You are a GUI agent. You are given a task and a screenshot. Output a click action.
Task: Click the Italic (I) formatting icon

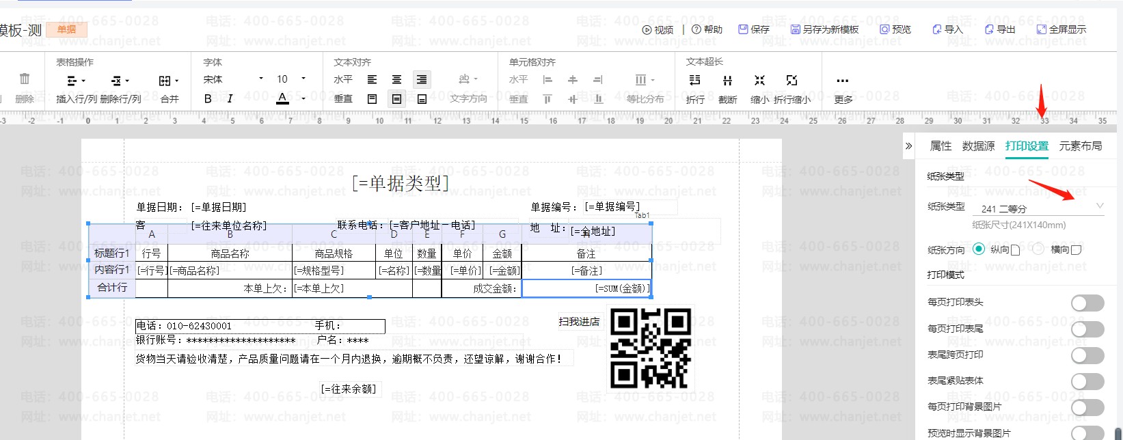[230, 98]
